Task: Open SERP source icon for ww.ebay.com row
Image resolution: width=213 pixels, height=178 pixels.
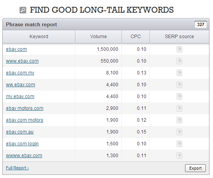Action: coord(179,85)
